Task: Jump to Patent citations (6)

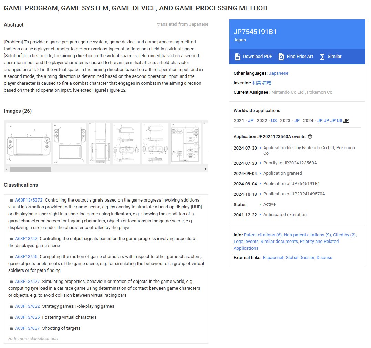Action: [262, 235]
